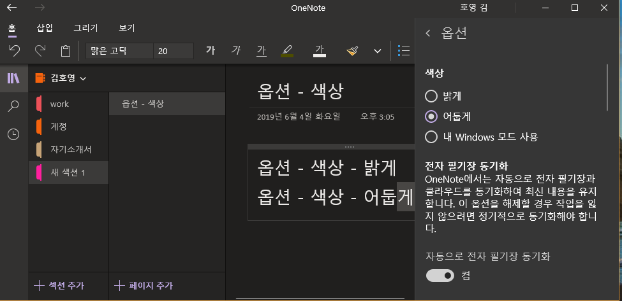Open the 새 섹션 1 section
Screen dimensions: 622x301
(x=68, y=172)
